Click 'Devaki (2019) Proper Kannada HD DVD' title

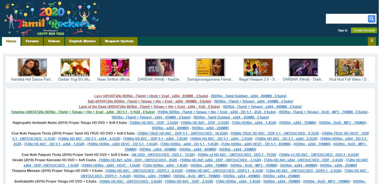54,160
